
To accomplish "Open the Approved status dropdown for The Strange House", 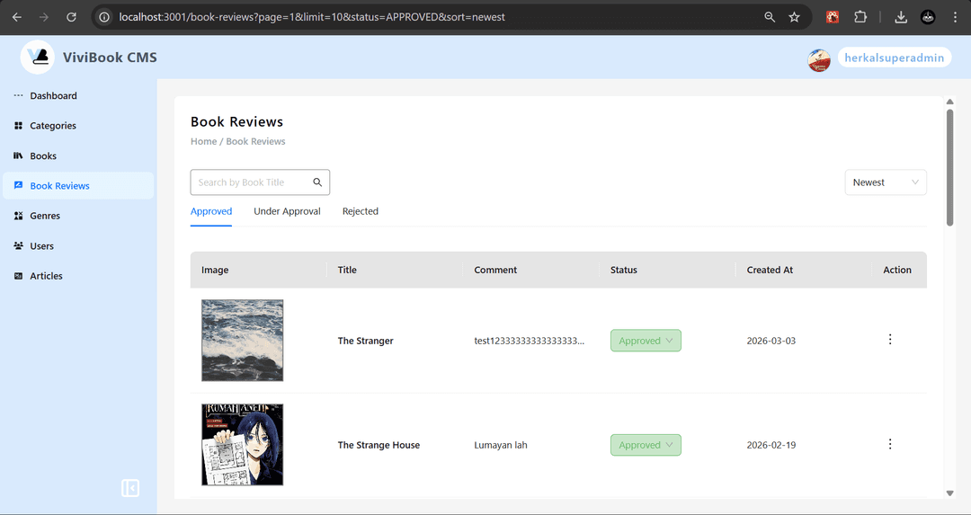I will [x=646, y=445].
